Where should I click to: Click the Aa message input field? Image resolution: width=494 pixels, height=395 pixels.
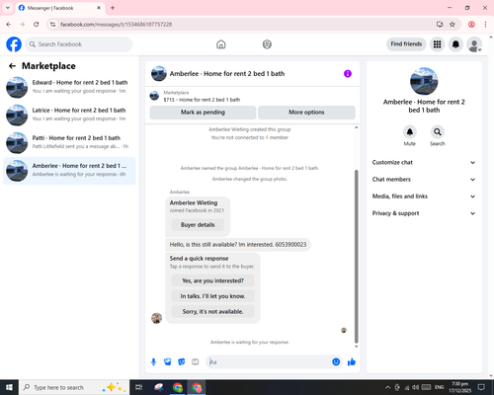[269, 362]
